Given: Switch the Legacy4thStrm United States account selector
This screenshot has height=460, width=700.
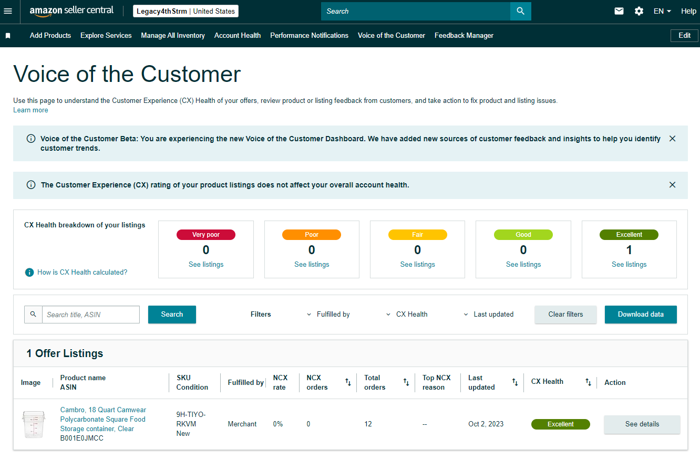Looking at the screenshot, I should (x=186, y=11).
